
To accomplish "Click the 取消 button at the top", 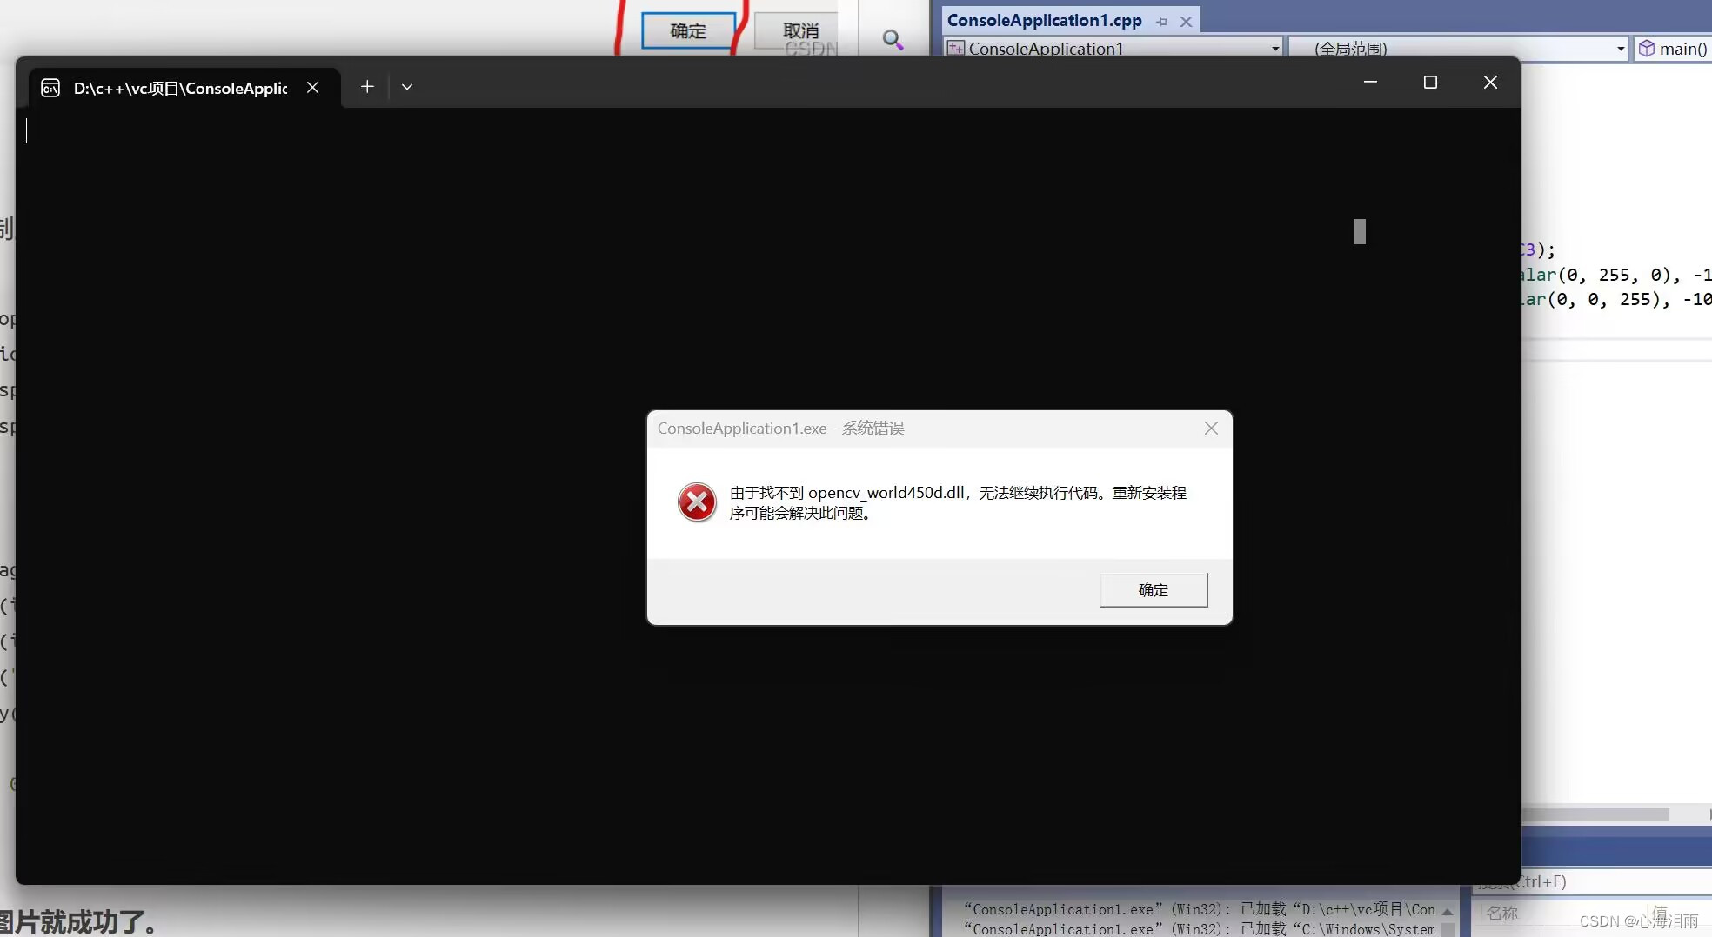I will point(801,30).
